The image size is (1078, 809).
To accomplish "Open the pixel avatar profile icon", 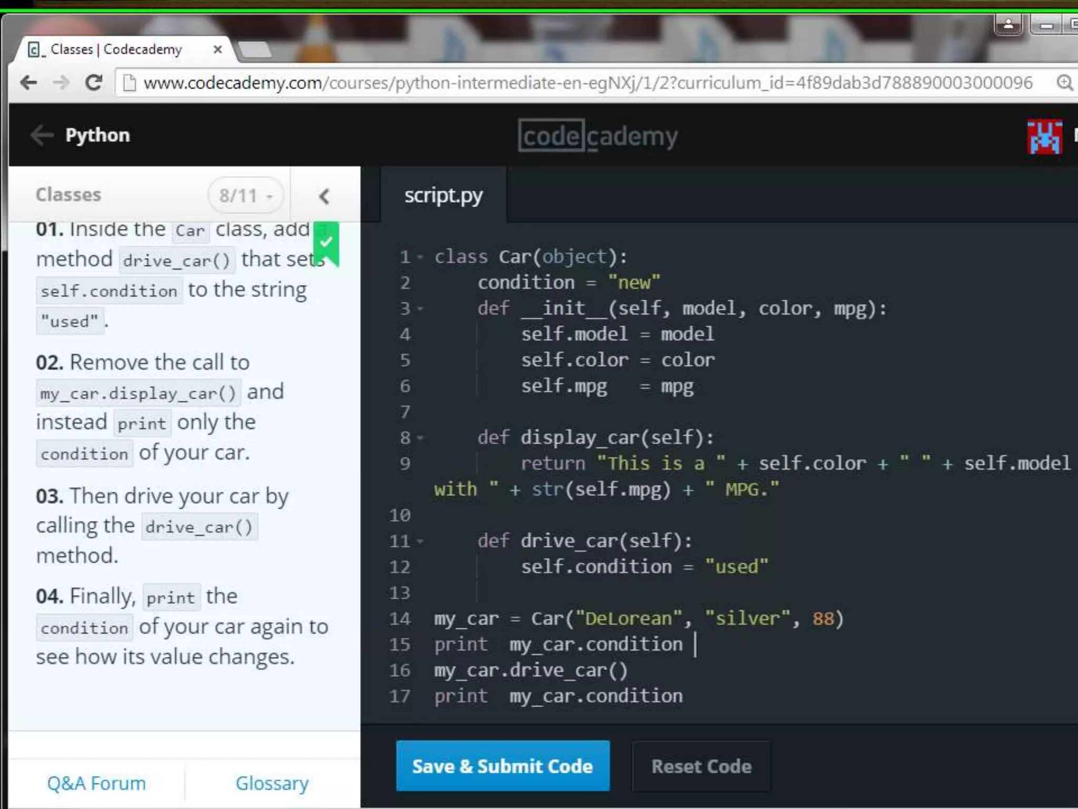I will pyautogui.click(x=1044, y=137).
